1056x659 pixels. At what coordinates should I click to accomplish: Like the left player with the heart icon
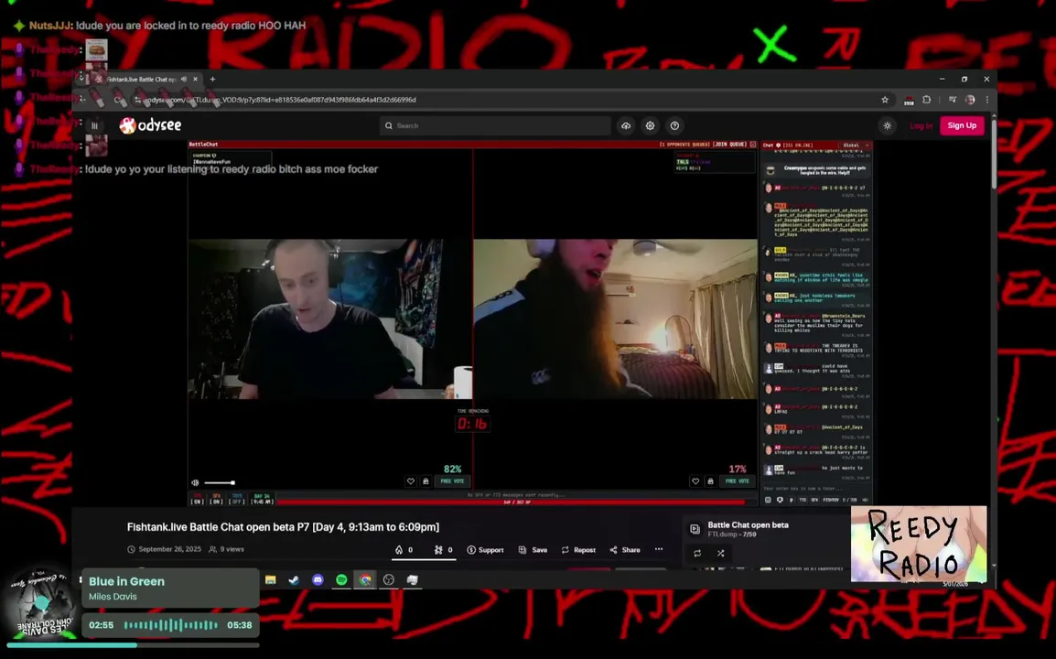click(x=410, y=481)
